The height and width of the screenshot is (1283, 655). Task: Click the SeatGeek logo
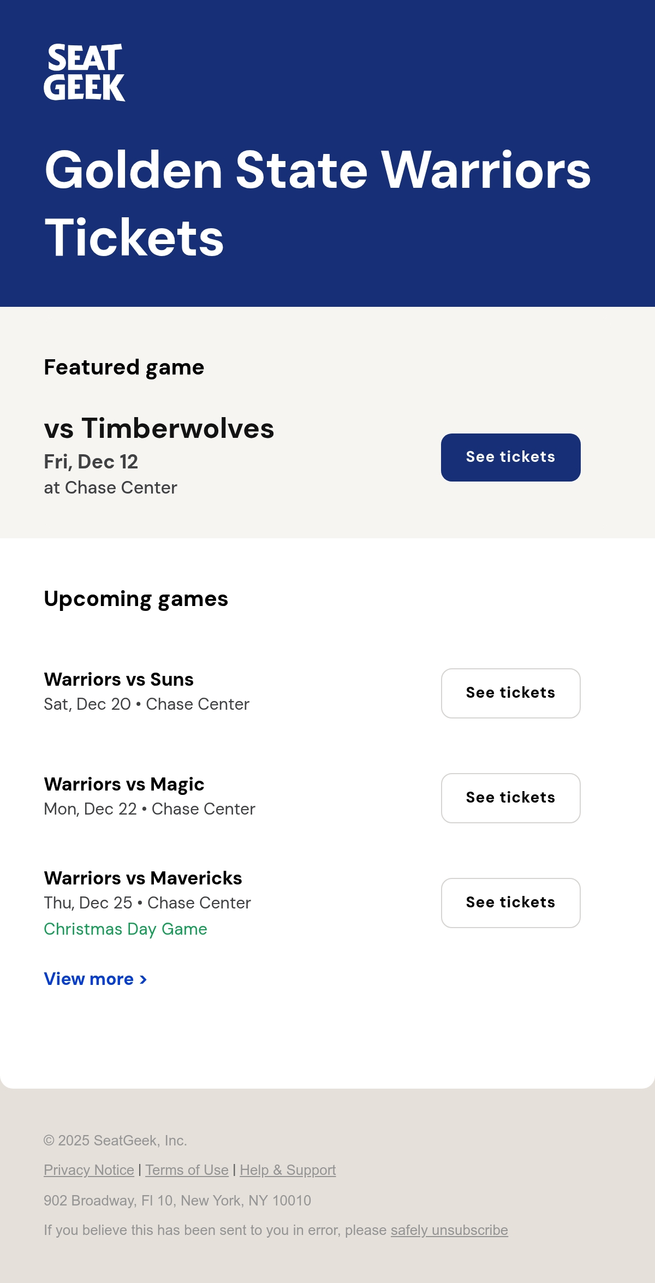click(x=85, y=73)
